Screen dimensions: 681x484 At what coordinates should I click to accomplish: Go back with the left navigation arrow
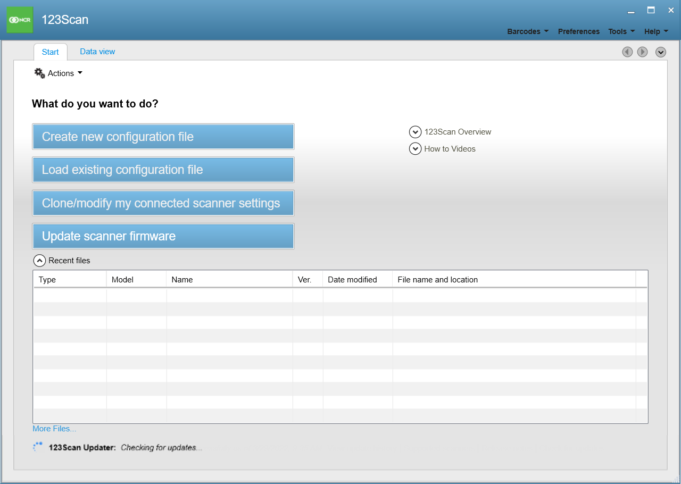pos(627,52)
